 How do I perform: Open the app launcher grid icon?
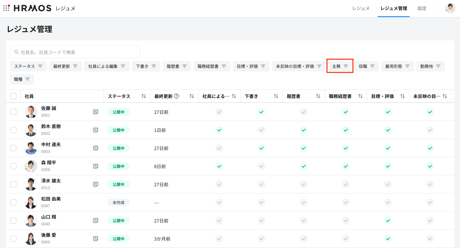(x=6, y=8)
